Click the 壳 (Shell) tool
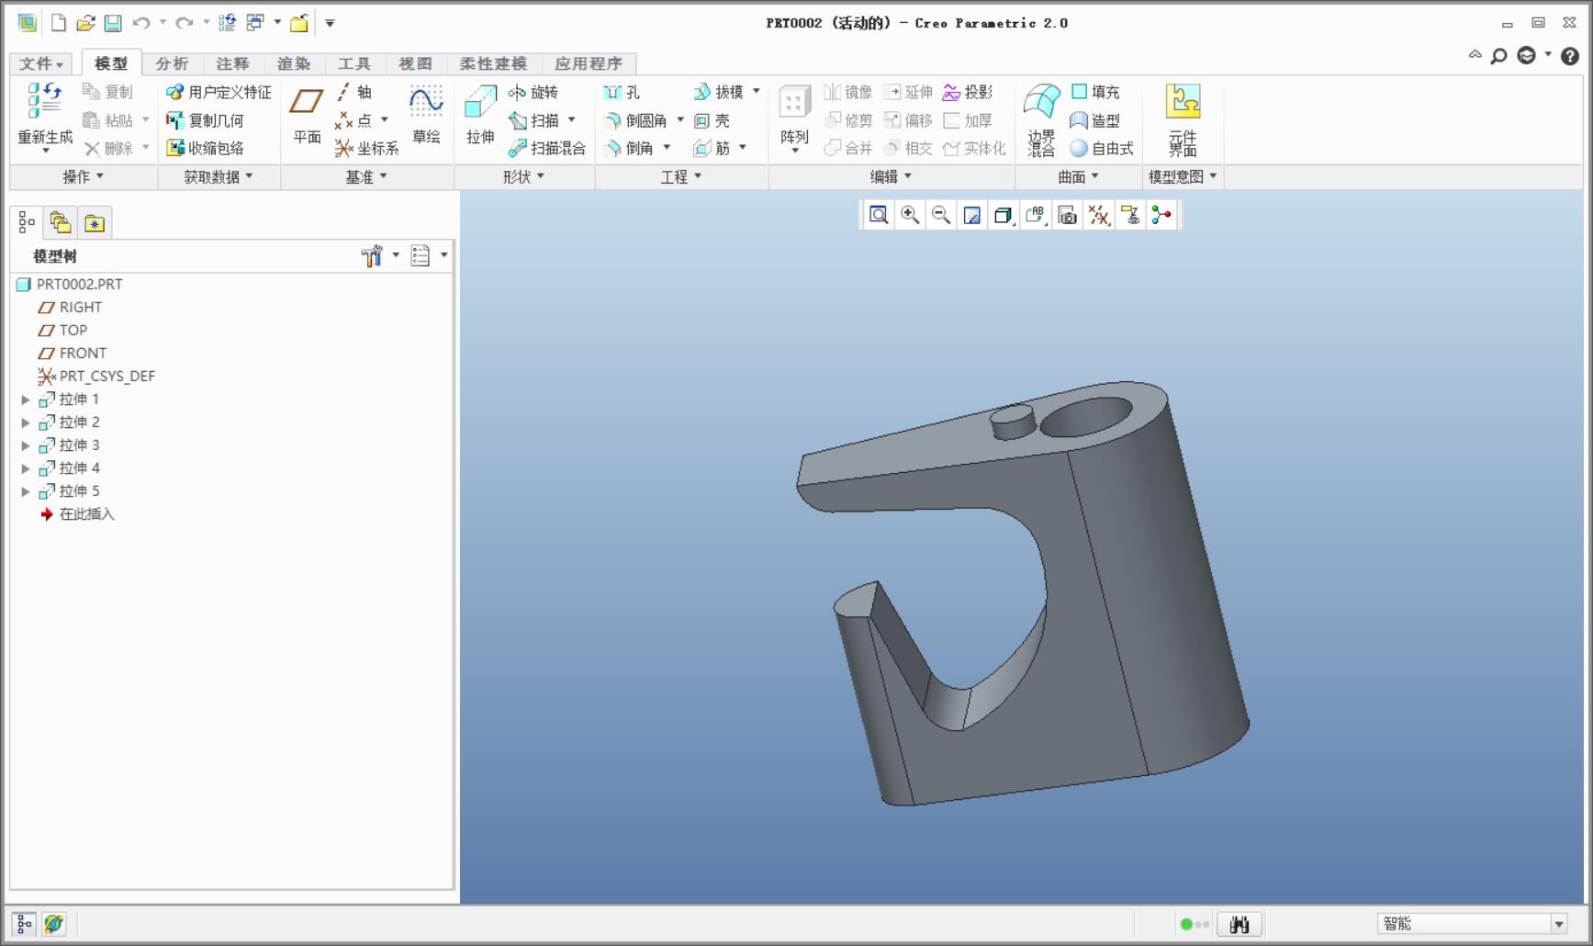The height and width of the screenshot is (946, 1593). (x=712, y=120)
